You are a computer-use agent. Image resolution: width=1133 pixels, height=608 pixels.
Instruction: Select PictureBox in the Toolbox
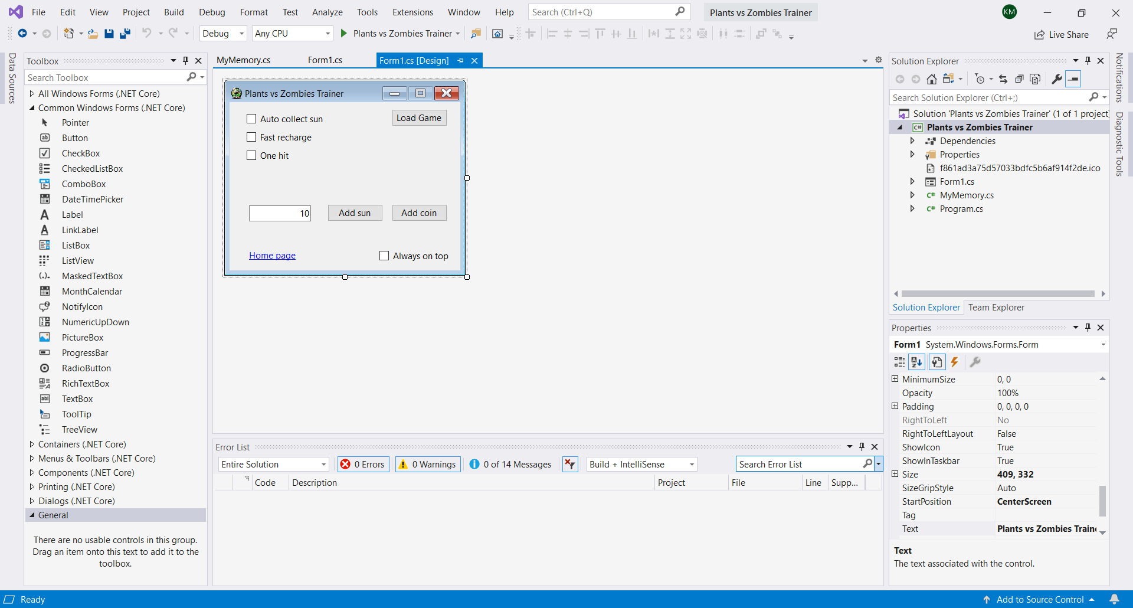83,338
